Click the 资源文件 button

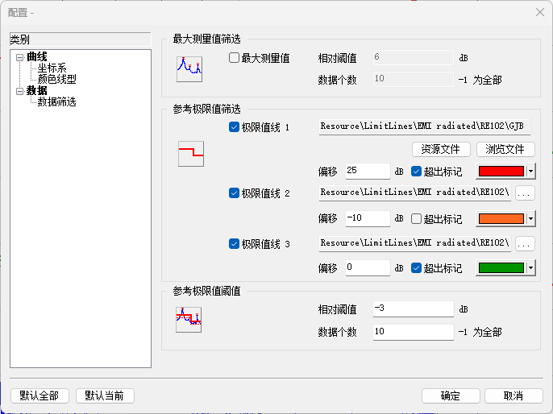click(x=441, y=149)
